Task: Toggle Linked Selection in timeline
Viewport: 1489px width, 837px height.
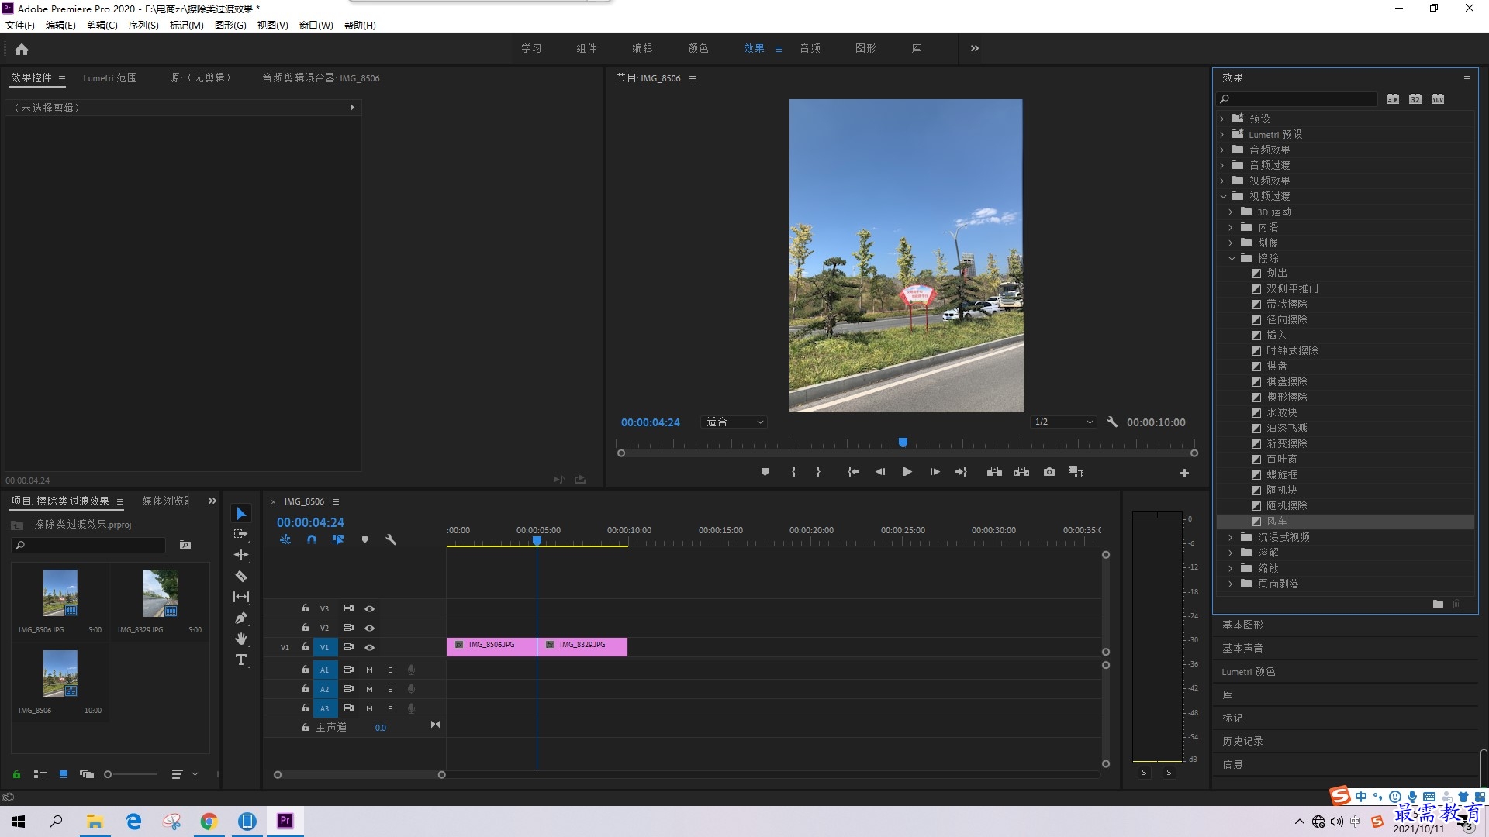Action: pos(338,539)
